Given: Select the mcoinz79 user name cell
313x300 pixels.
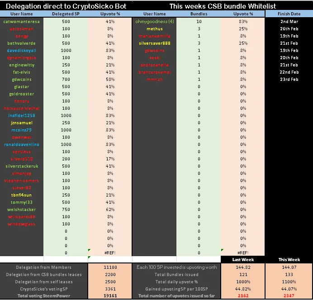Looking at the screenshot, I should pyautogui.click(x=22, y=130).
